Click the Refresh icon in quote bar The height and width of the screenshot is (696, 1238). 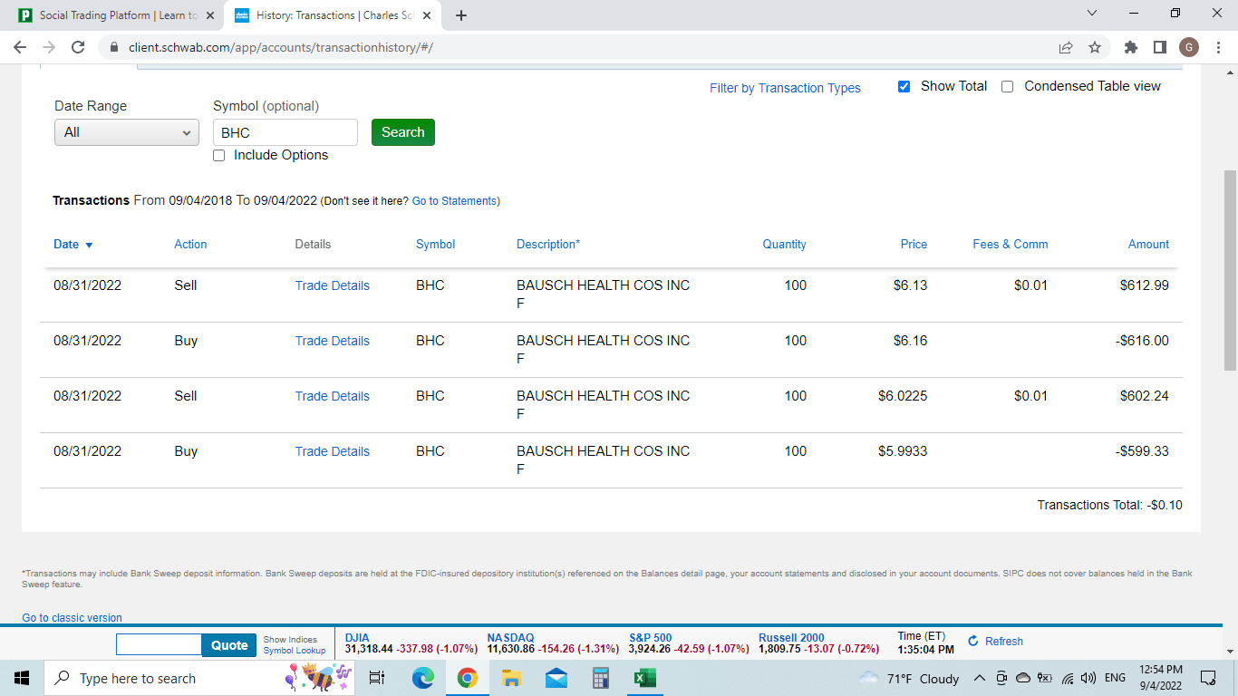[973, 642]
